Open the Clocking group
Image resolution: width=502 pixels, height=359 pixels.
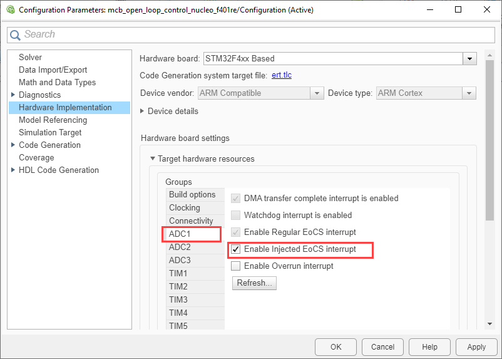tap(184, 208)
